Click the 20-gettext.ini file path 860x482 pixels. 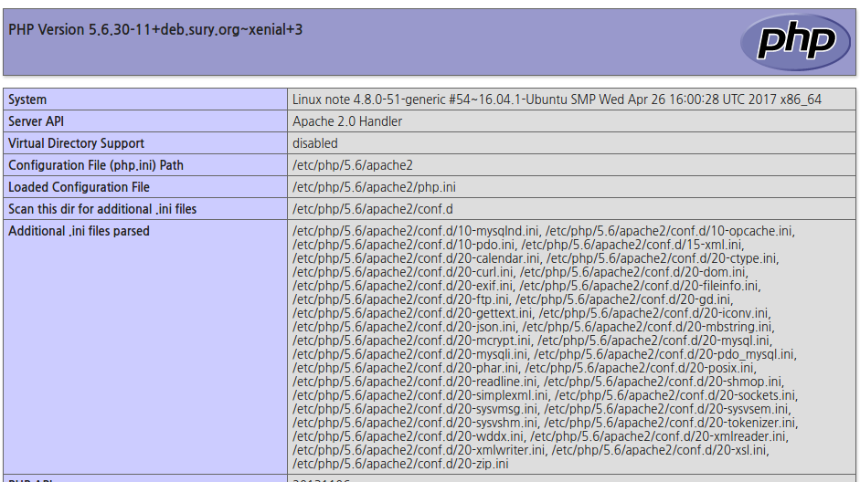[412, 313]
